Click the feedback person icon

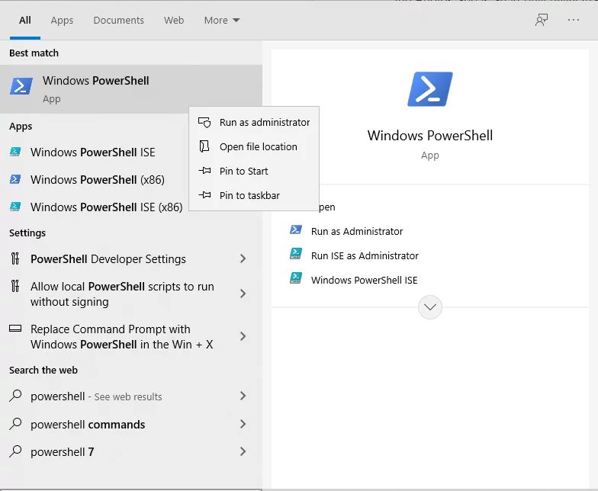(x=542, y=20)
